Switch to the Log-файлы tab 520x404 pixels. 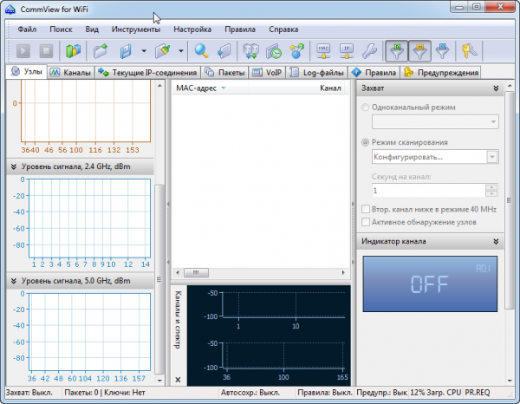tap(316, 73)
